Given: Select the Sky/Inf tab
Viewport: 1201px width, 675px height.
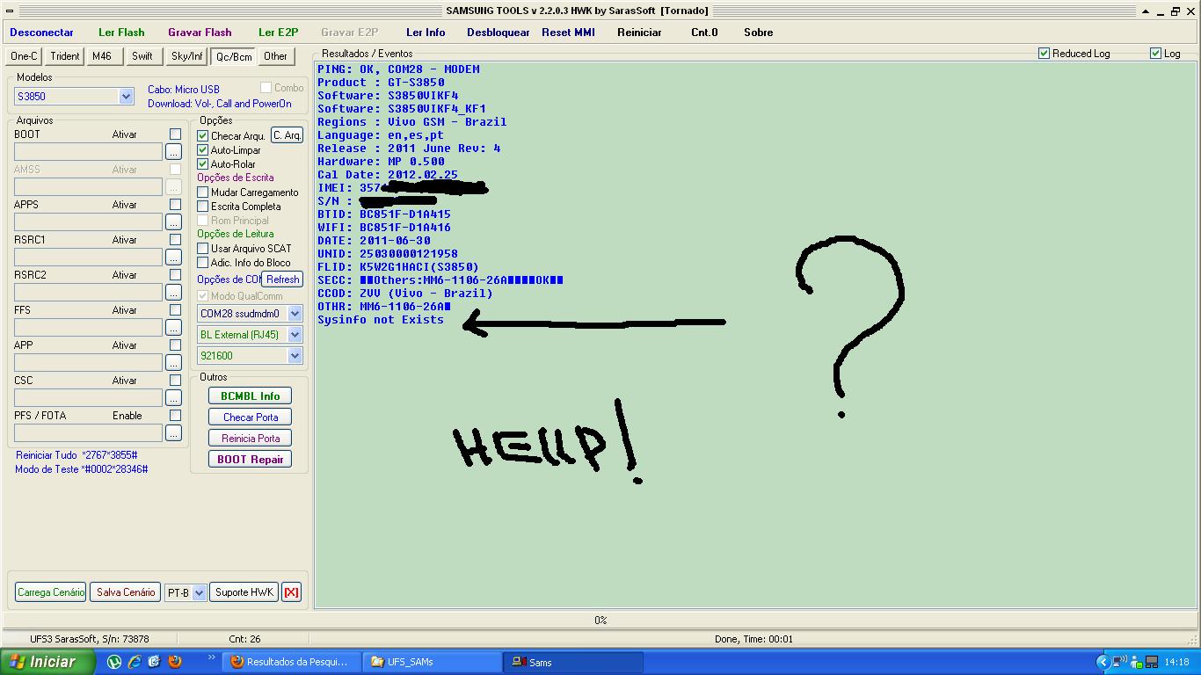Looking at the screenshot, I should pyautogui.click(x=187, y=56).
